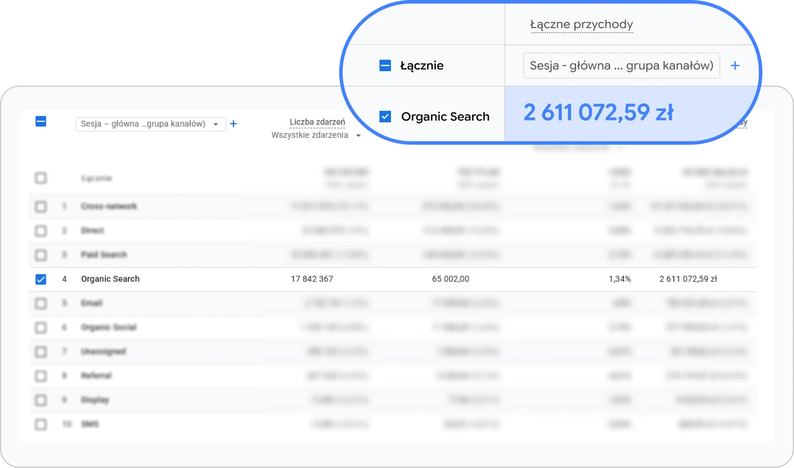Click the plus icon beside the table's channel group dropdown

coord(233,123)
